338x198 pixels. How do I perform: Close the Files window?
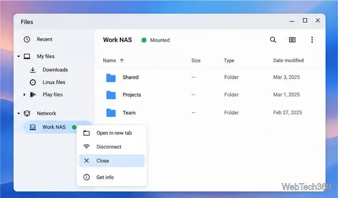tap(318, 21)
